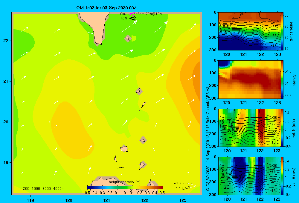Click the salinity color bar
This screenshot has height=203, width=299.
pos(282,79)
